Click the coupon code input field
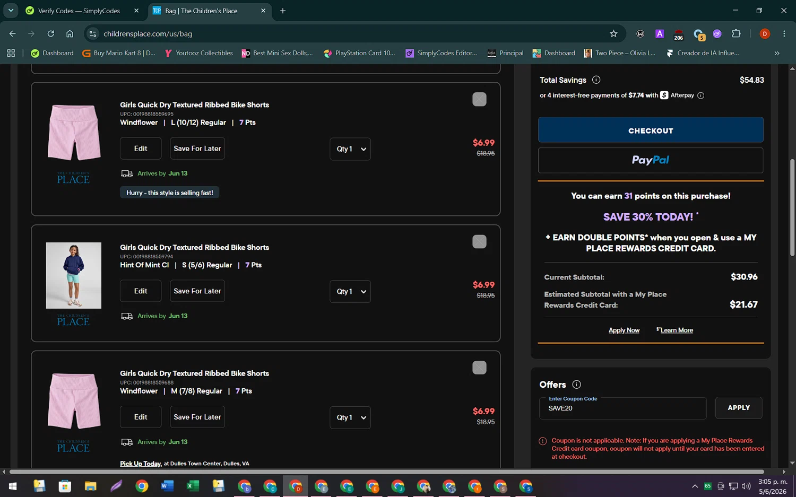Image resolution: width=796 pixels, height=497 pixels. coord(622,408)
